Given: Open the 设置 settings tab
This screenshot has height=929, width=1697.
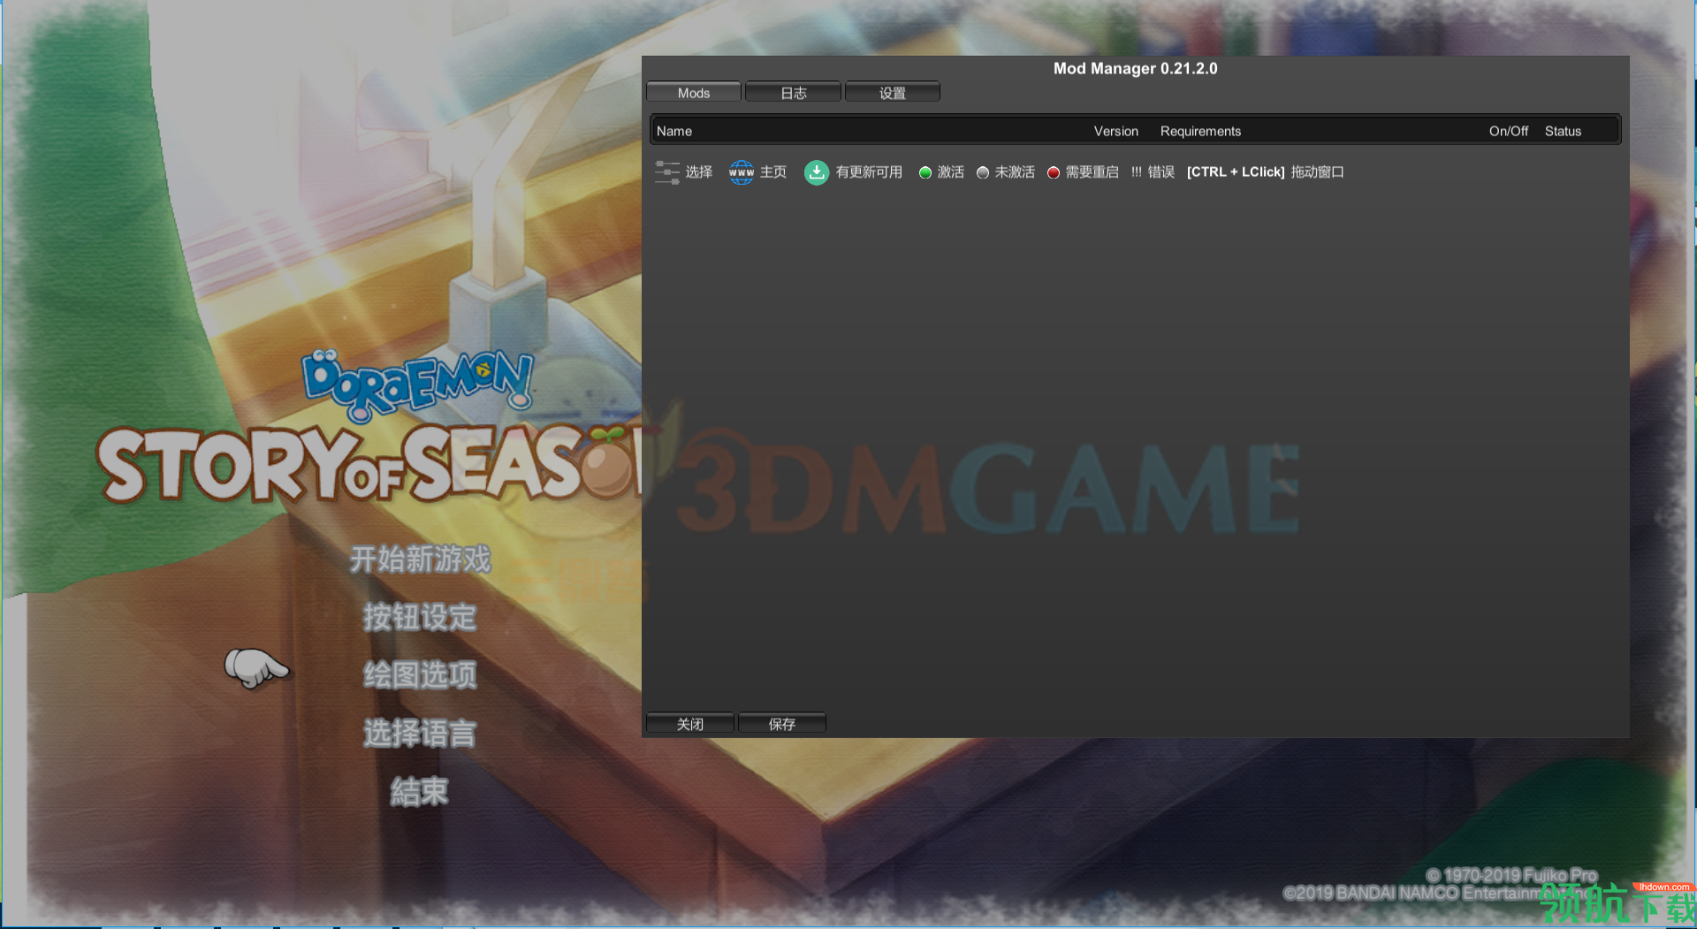Looking at the screenshot, I should [x=893, y=93].
